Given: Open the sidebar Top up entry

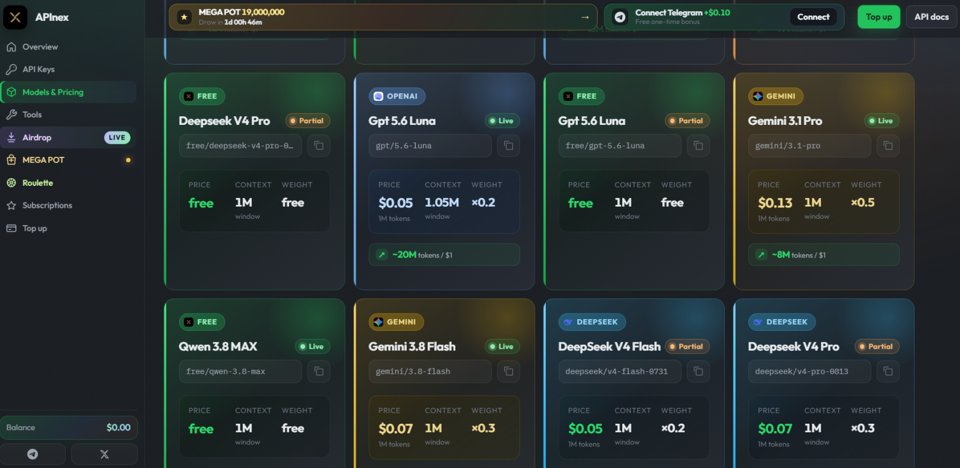Looking at the screenshot, I should tap(68, 228).
